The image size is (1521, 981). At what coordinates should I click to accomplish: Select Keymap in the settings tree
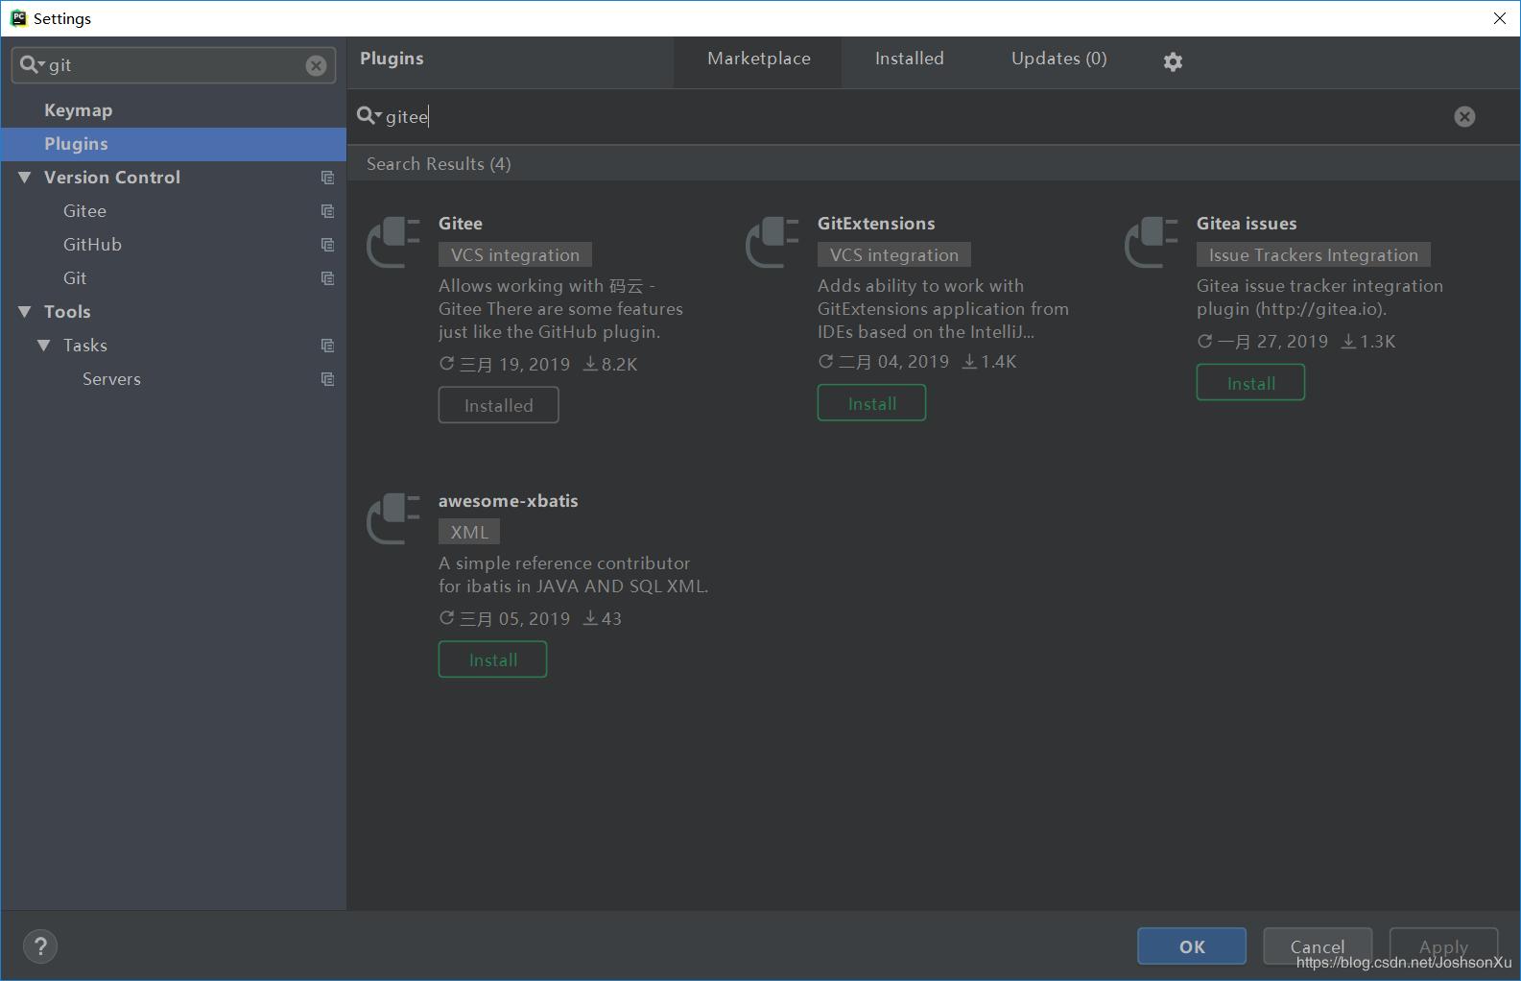click(x=173, y=110)
